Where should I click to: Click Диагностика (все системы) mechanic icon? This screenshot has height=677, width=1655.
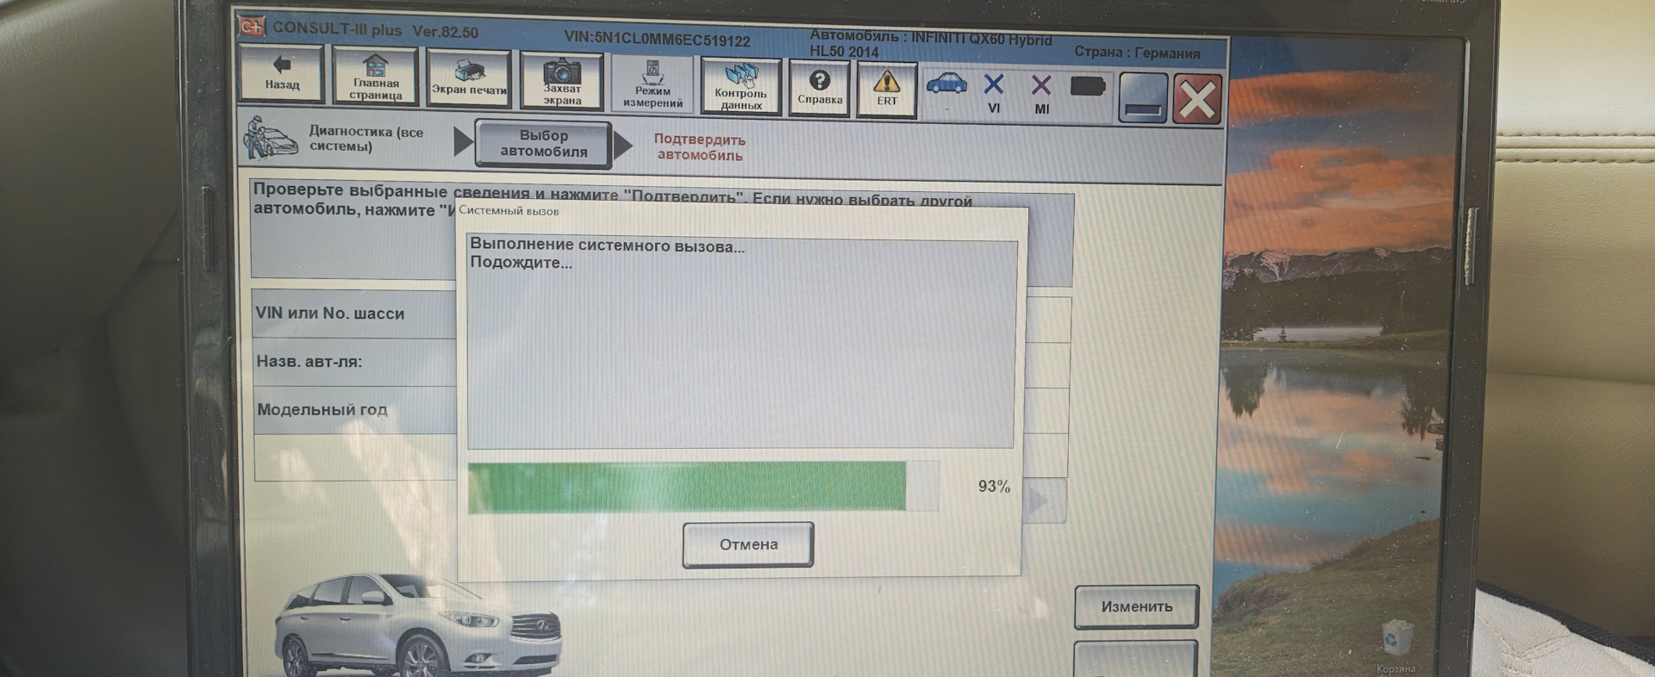[x=270, y=138]
